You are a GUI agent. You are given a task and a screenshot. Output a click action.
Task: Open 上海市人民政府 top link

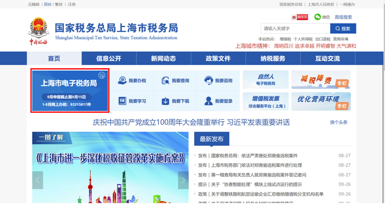(321, 4)
